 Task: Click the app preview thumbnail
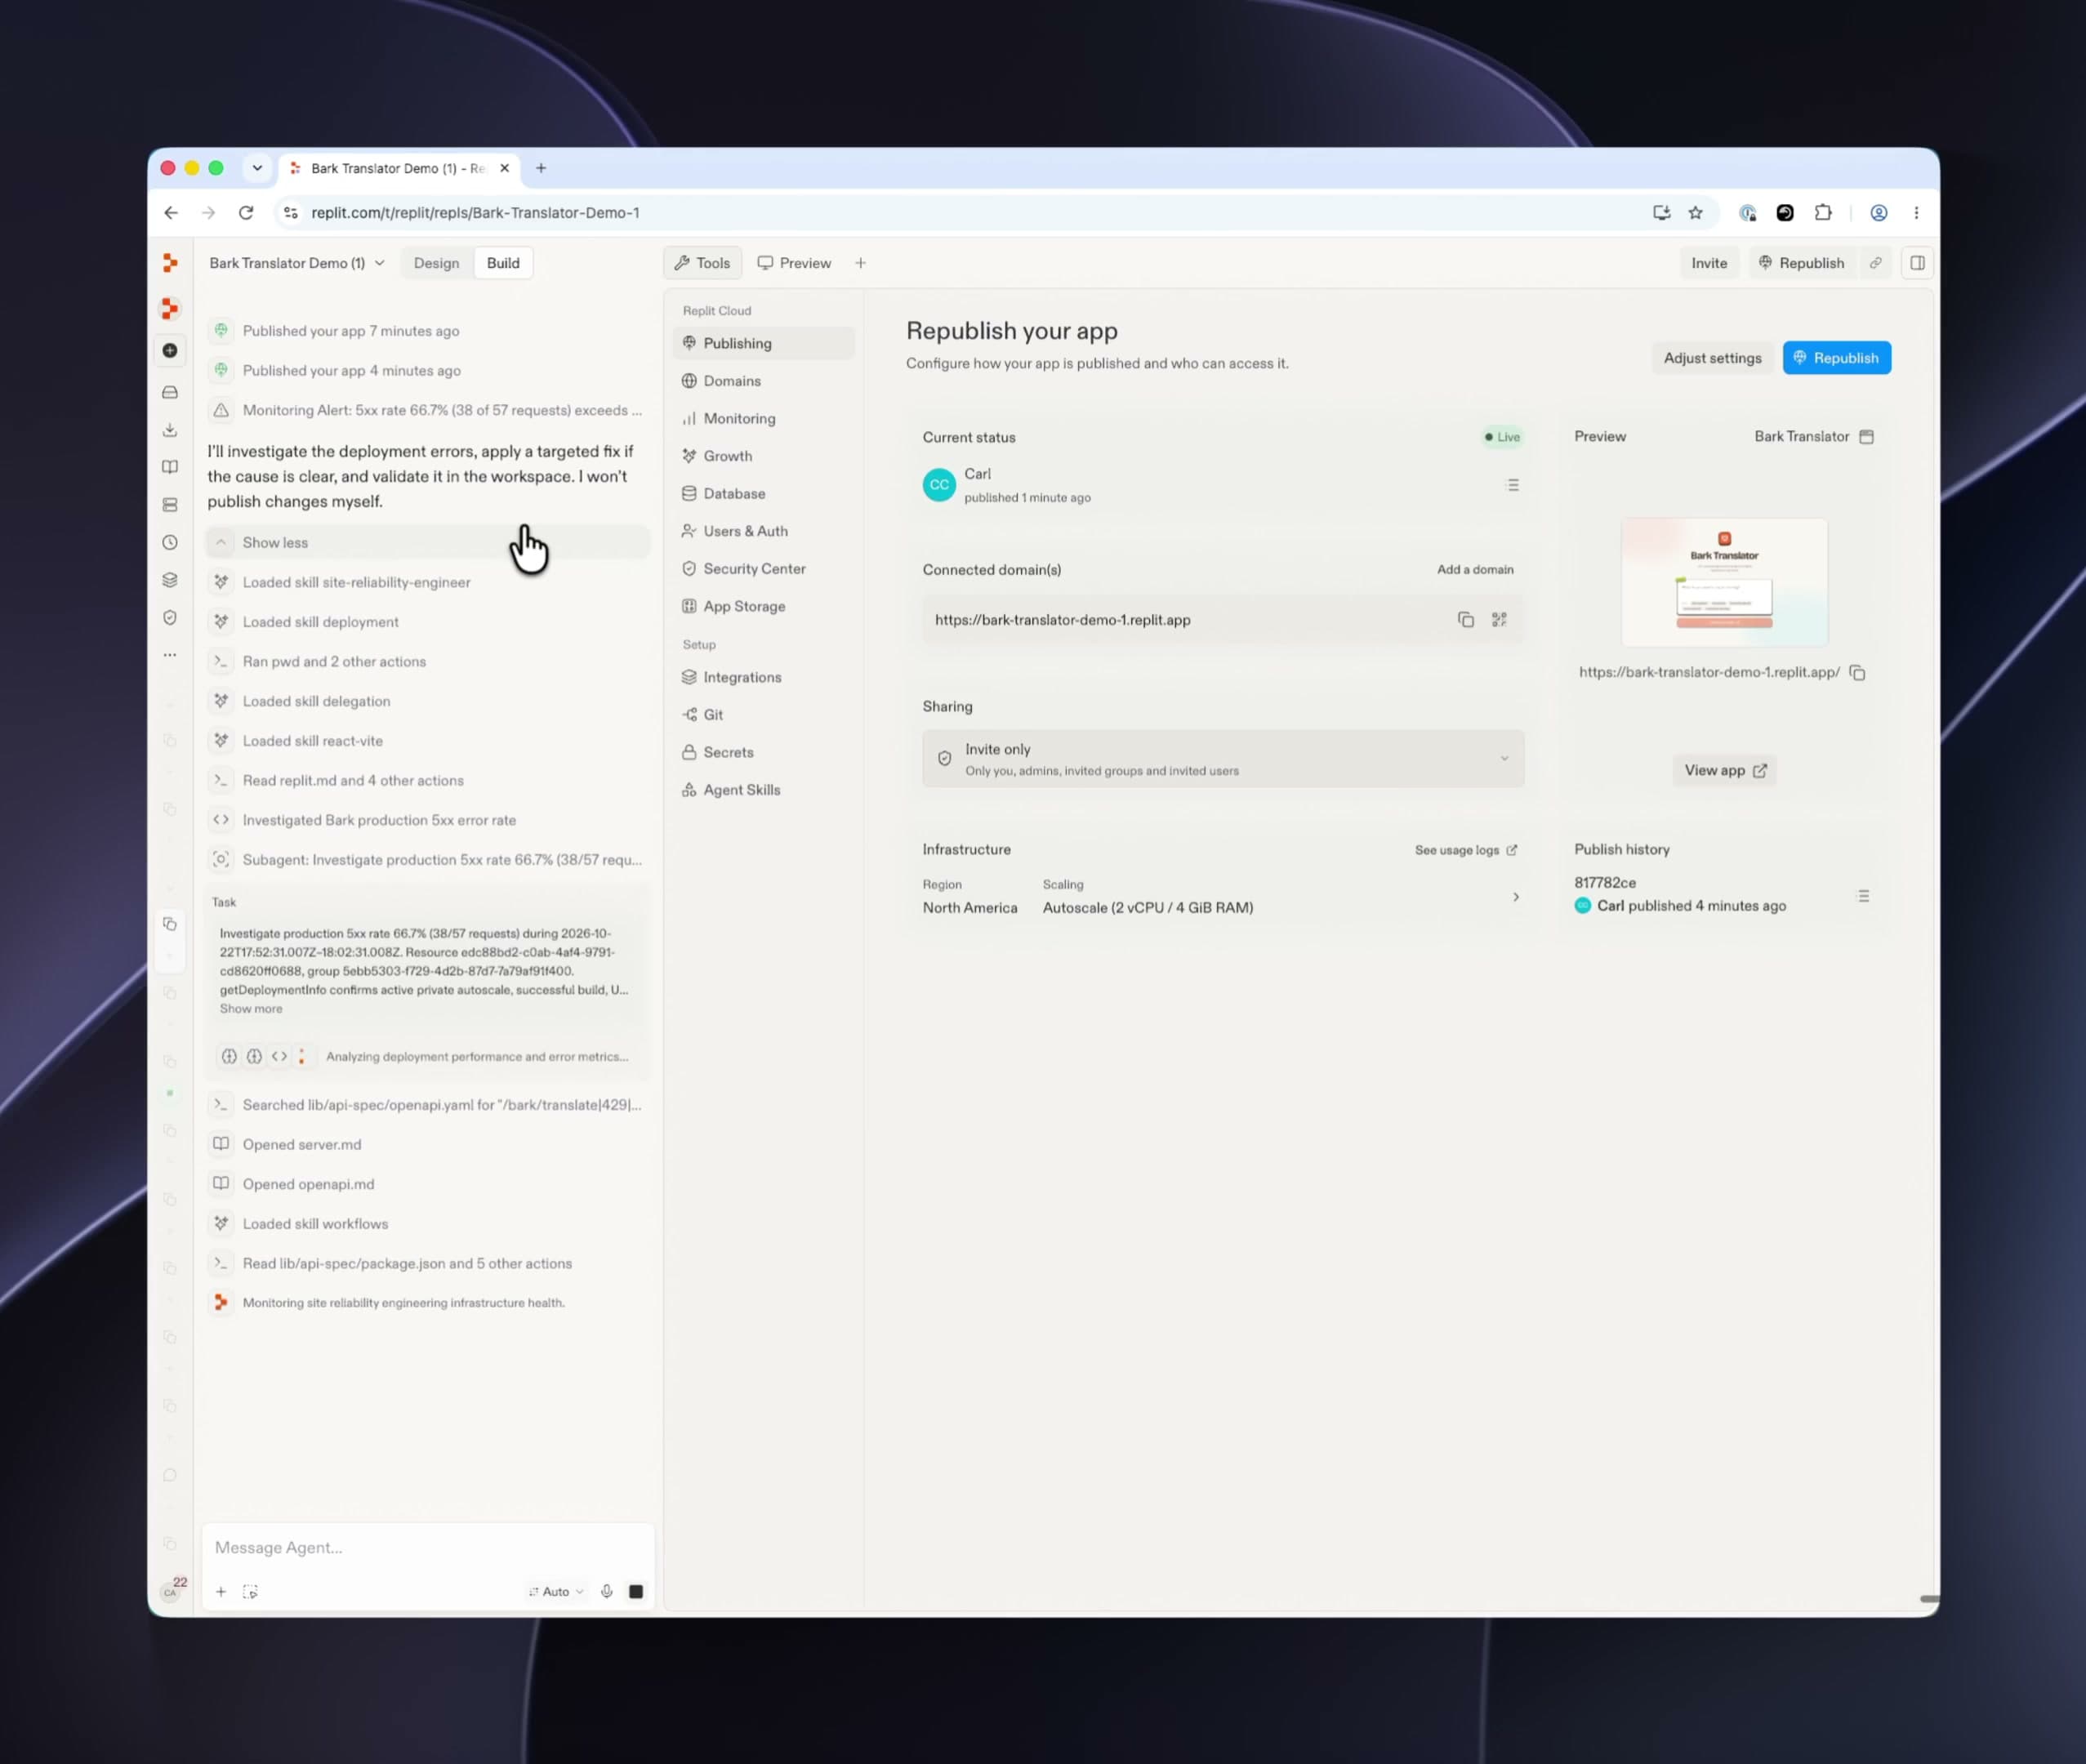[1724, 582]
